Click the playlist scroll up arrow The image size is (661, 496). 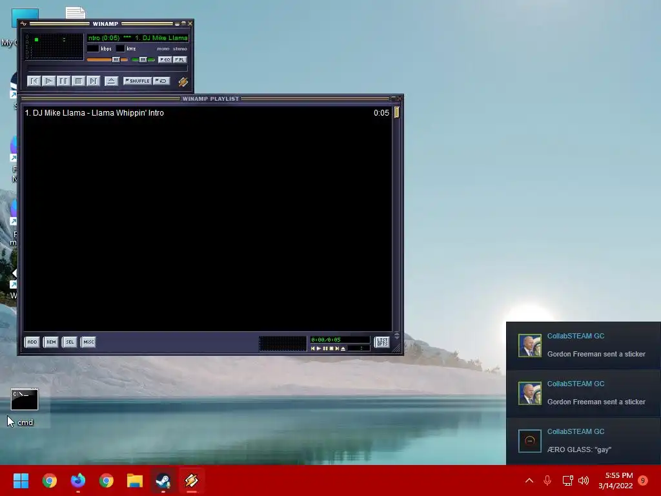pos(397,334)
